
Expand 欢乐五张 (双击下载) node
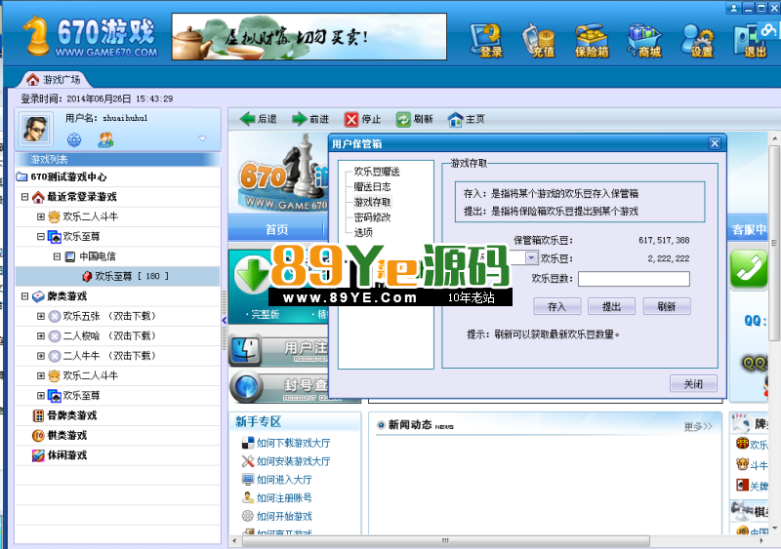coord(41,316)
